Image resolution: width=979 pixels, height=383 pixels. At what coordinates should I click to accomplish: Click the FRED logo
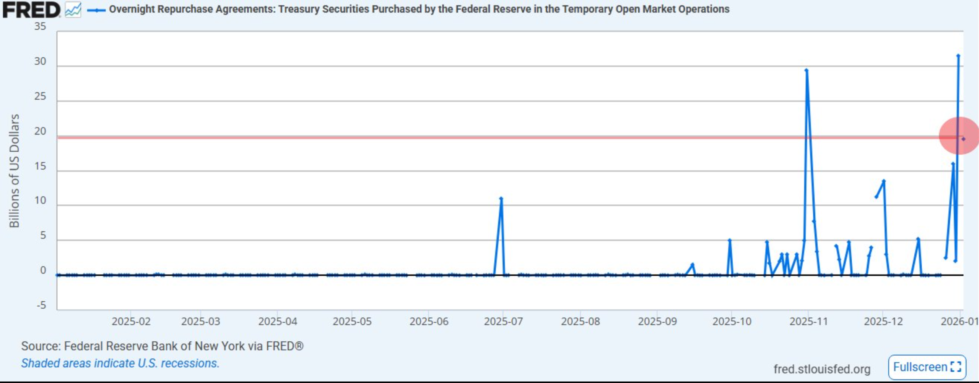point(31,10)
